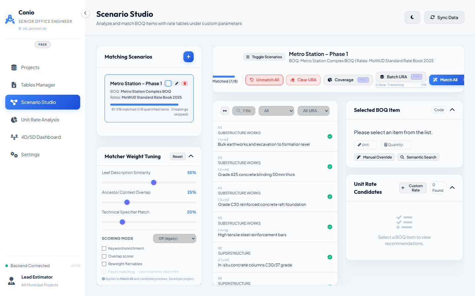Click the FREE plan badge
Screen dimensions: 475x296
(x=43, y=45)
